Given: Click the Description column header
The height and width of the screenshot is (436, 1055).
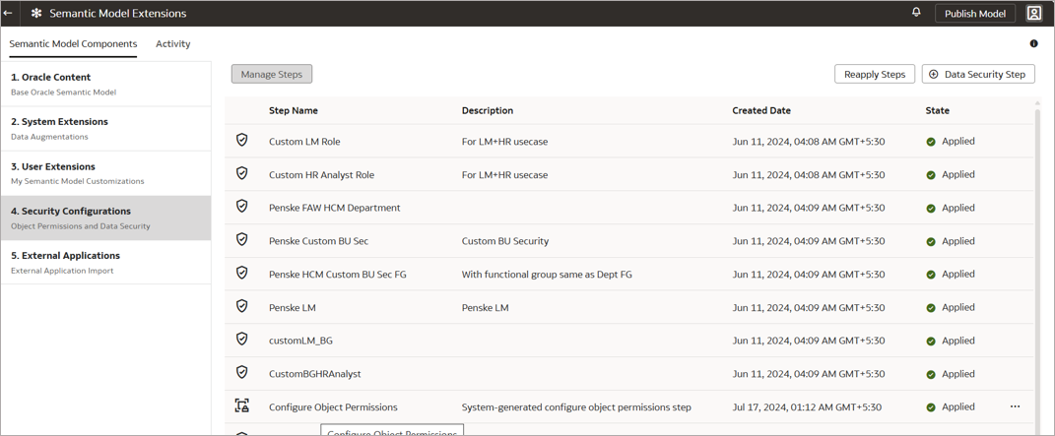Looking at the screenshot, I should 488,110.
